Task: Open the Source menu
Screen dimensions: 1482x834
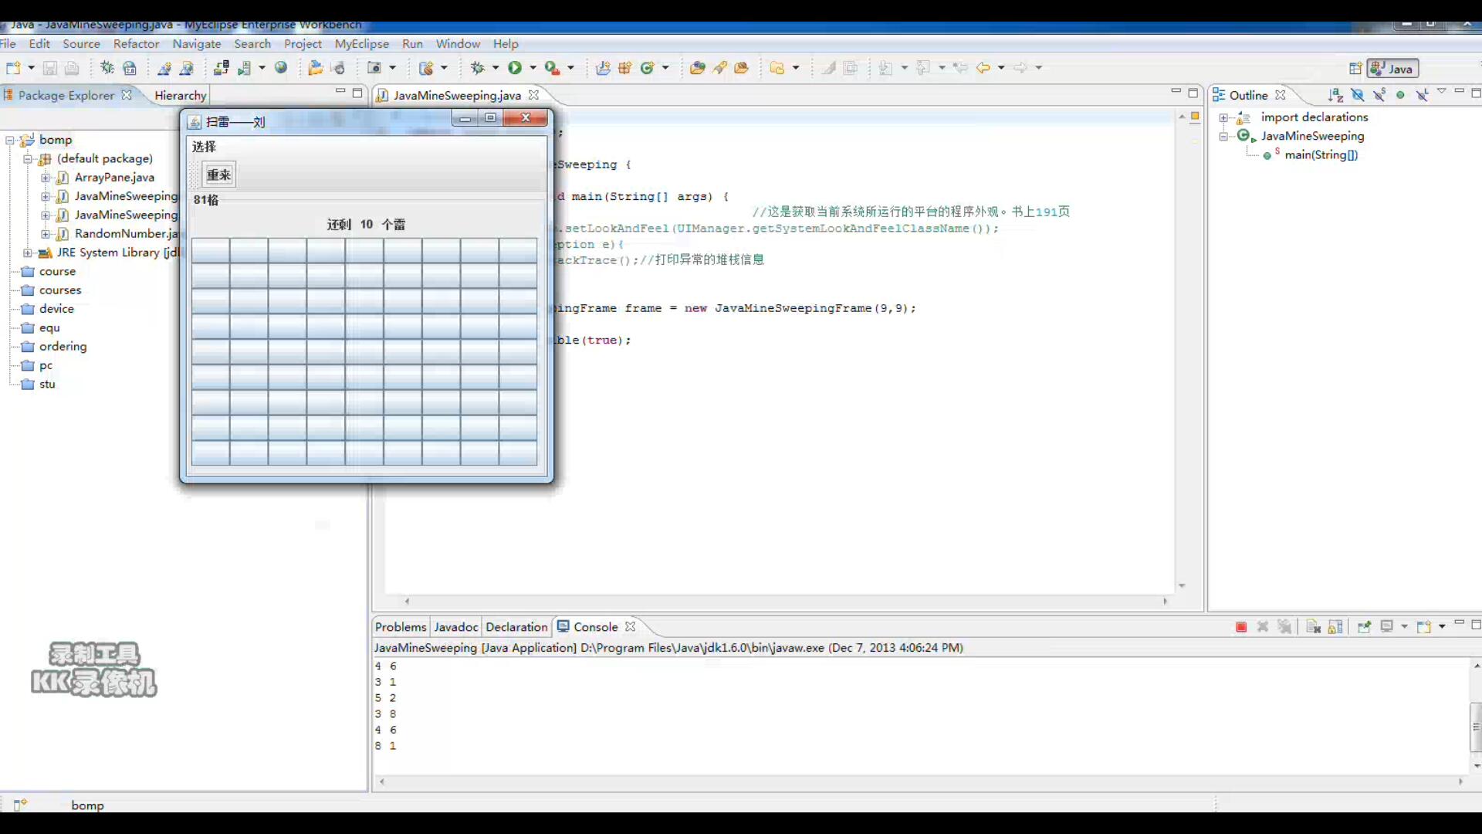Action: pyautogui.click(x=81, y=44)
